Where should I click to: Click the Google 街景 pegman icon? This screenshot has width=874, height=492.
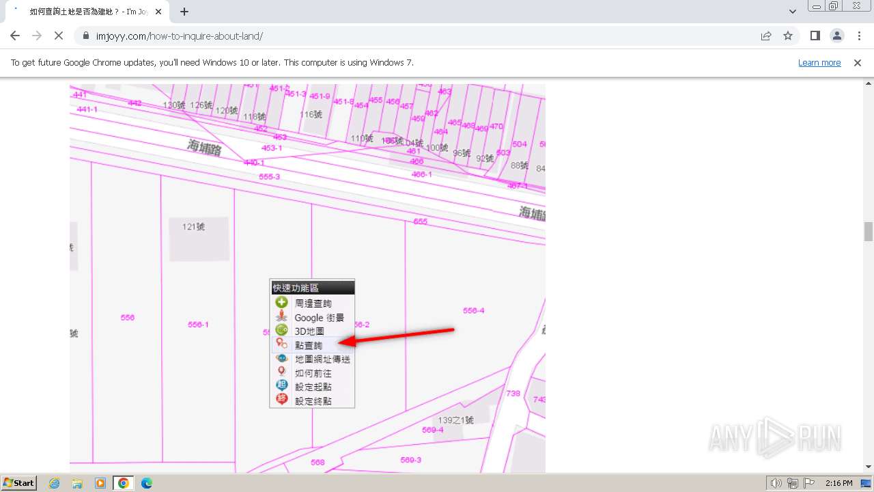pyautogui.click(x=281, y=317)
